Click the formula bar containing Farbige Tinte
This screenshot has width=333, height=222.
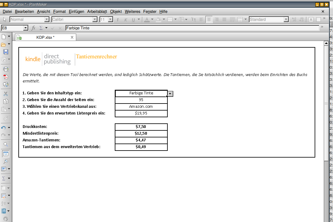[192, 28]
